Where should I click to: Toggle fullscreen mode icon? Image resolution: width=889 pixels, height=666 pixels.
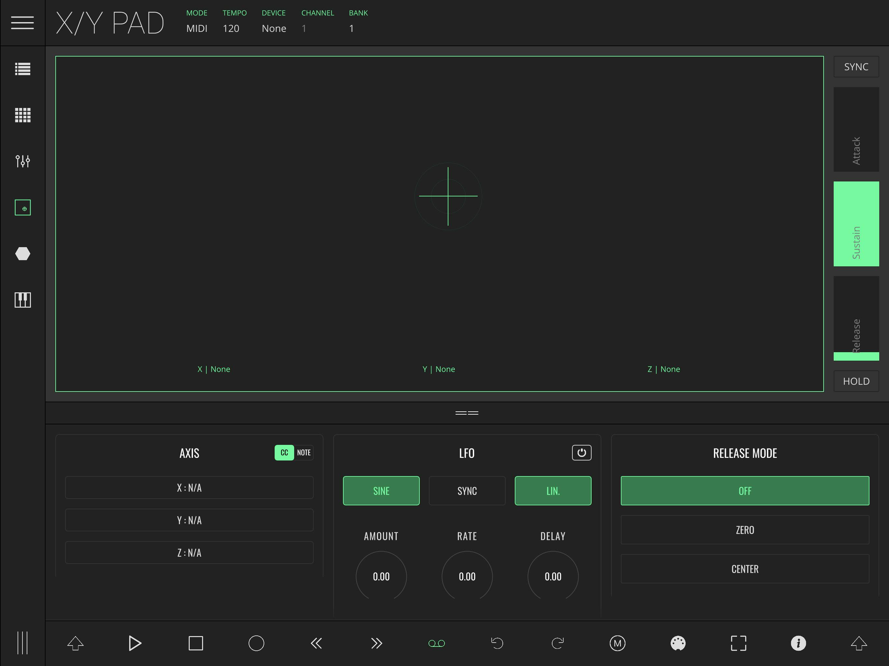(x=738, y=643)
